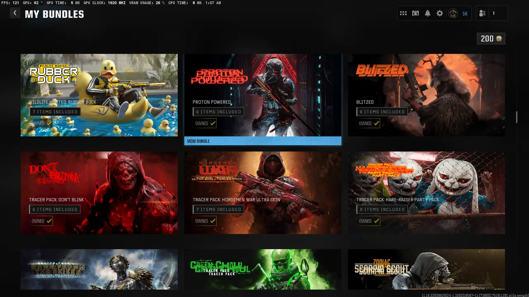Screen dimensions: 529x297
Task: Click View Bundle on Proton Powered
Action: pyautogui.click(x=262, y=141)
